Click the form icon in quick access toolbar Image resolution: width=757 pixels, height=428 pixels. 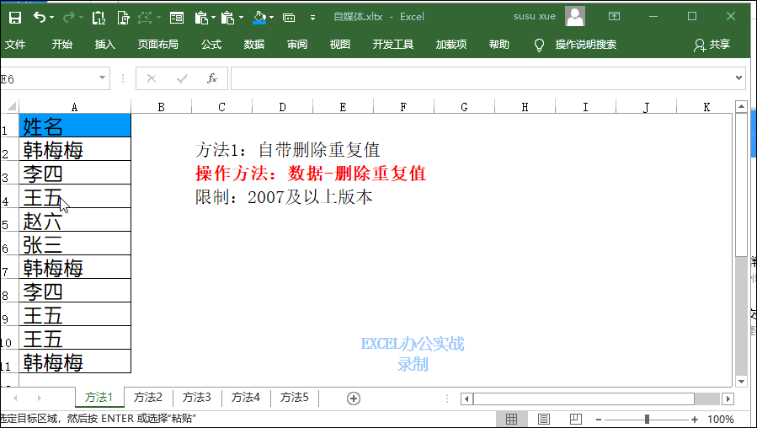pyautogui.click(x=177, y=18)
